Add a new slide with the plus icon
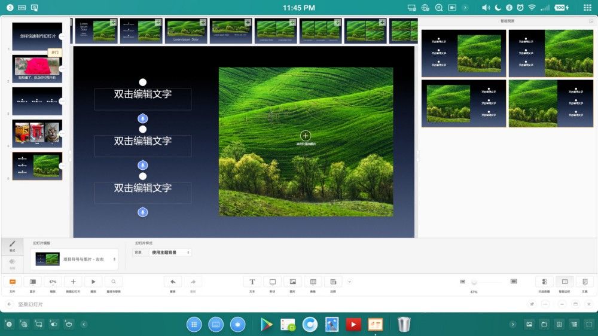The width and height of the screenshot is (598, 336). 73,282
